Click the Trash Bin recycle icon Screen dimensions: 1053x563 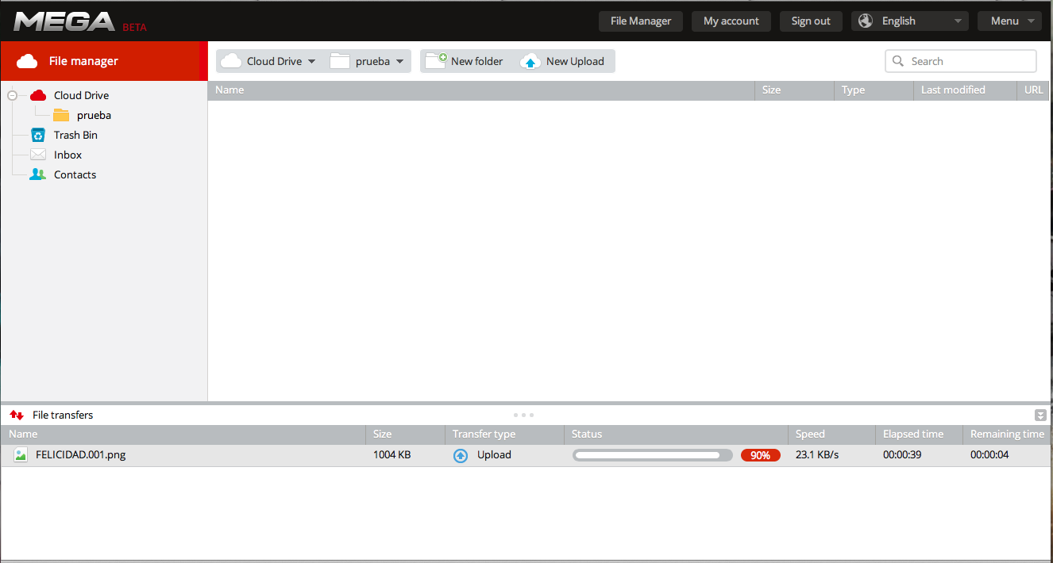coord(38,135)
